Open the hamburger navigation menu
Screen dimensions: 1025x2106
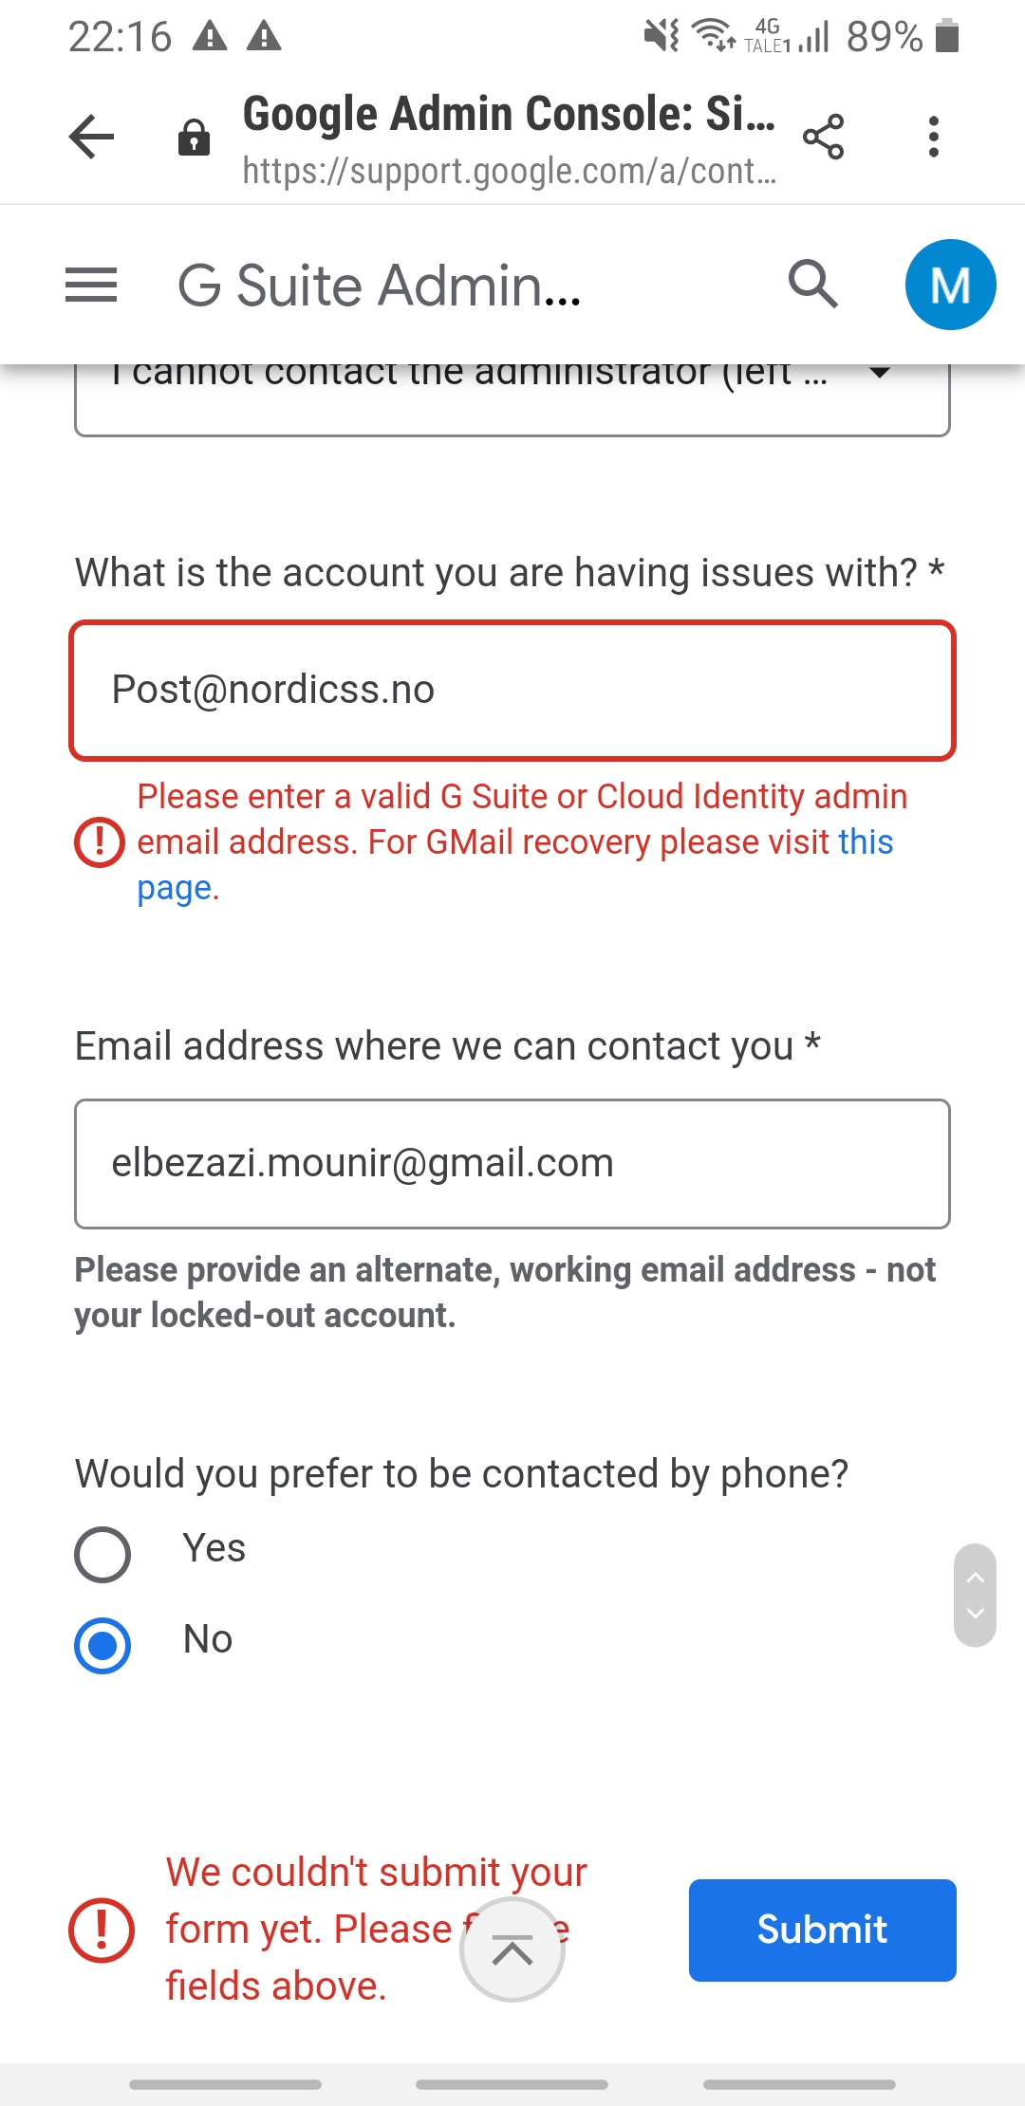point(91,285)
